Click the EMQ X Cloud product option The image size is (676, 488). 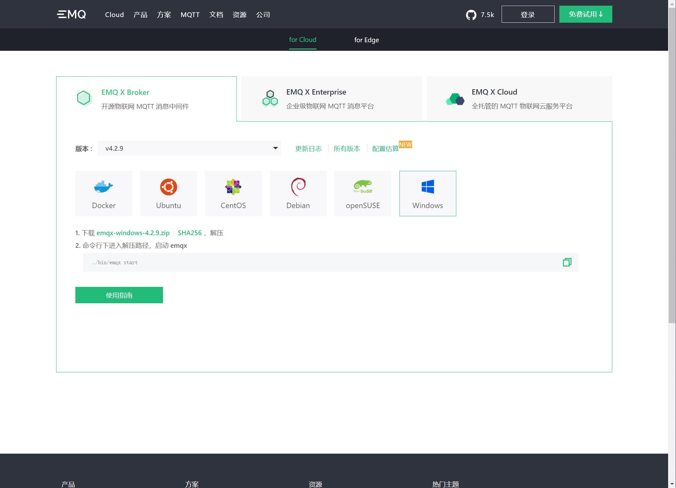coord(520,99)
